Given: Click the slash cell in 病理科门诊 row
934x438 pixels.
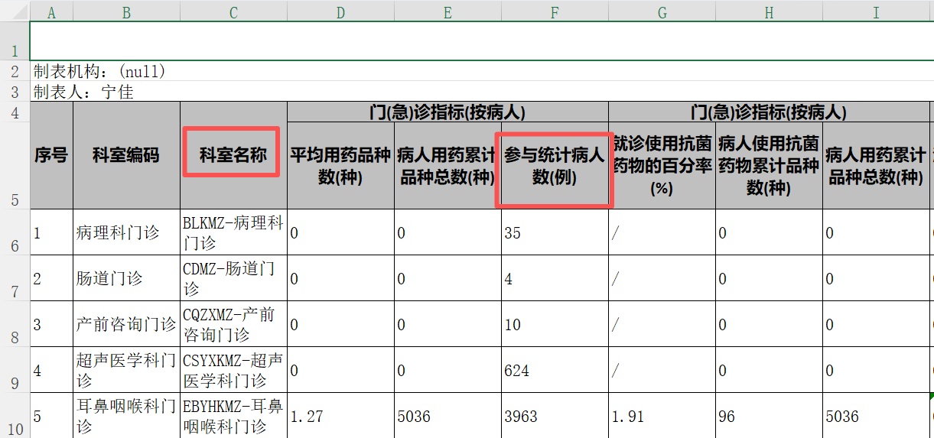Looking at the screenshot, I should coord(662,232).
